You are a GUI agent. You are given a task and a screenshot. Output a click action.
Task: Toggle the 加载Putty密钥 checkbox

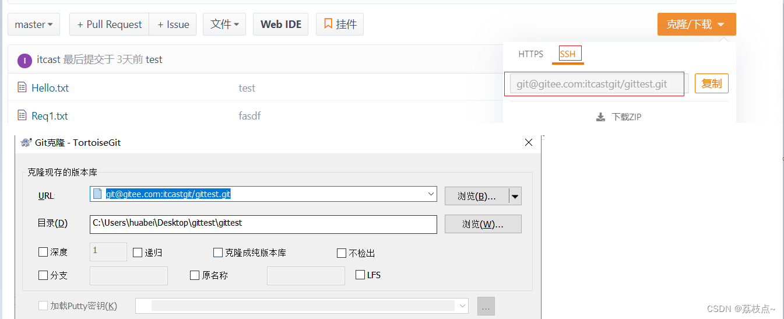coord(43,306)
